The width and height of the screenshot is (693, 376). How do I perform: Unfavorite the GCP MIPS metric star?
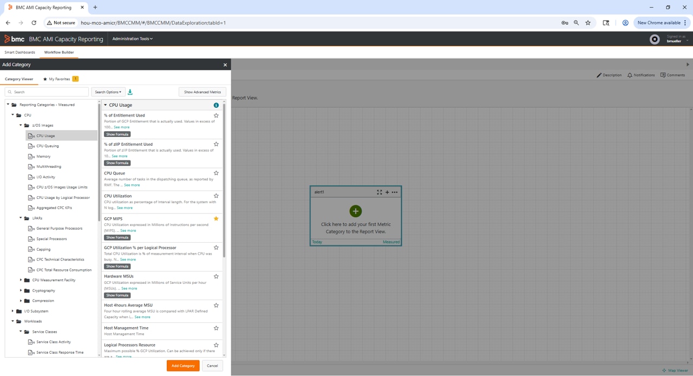(216, 219)
